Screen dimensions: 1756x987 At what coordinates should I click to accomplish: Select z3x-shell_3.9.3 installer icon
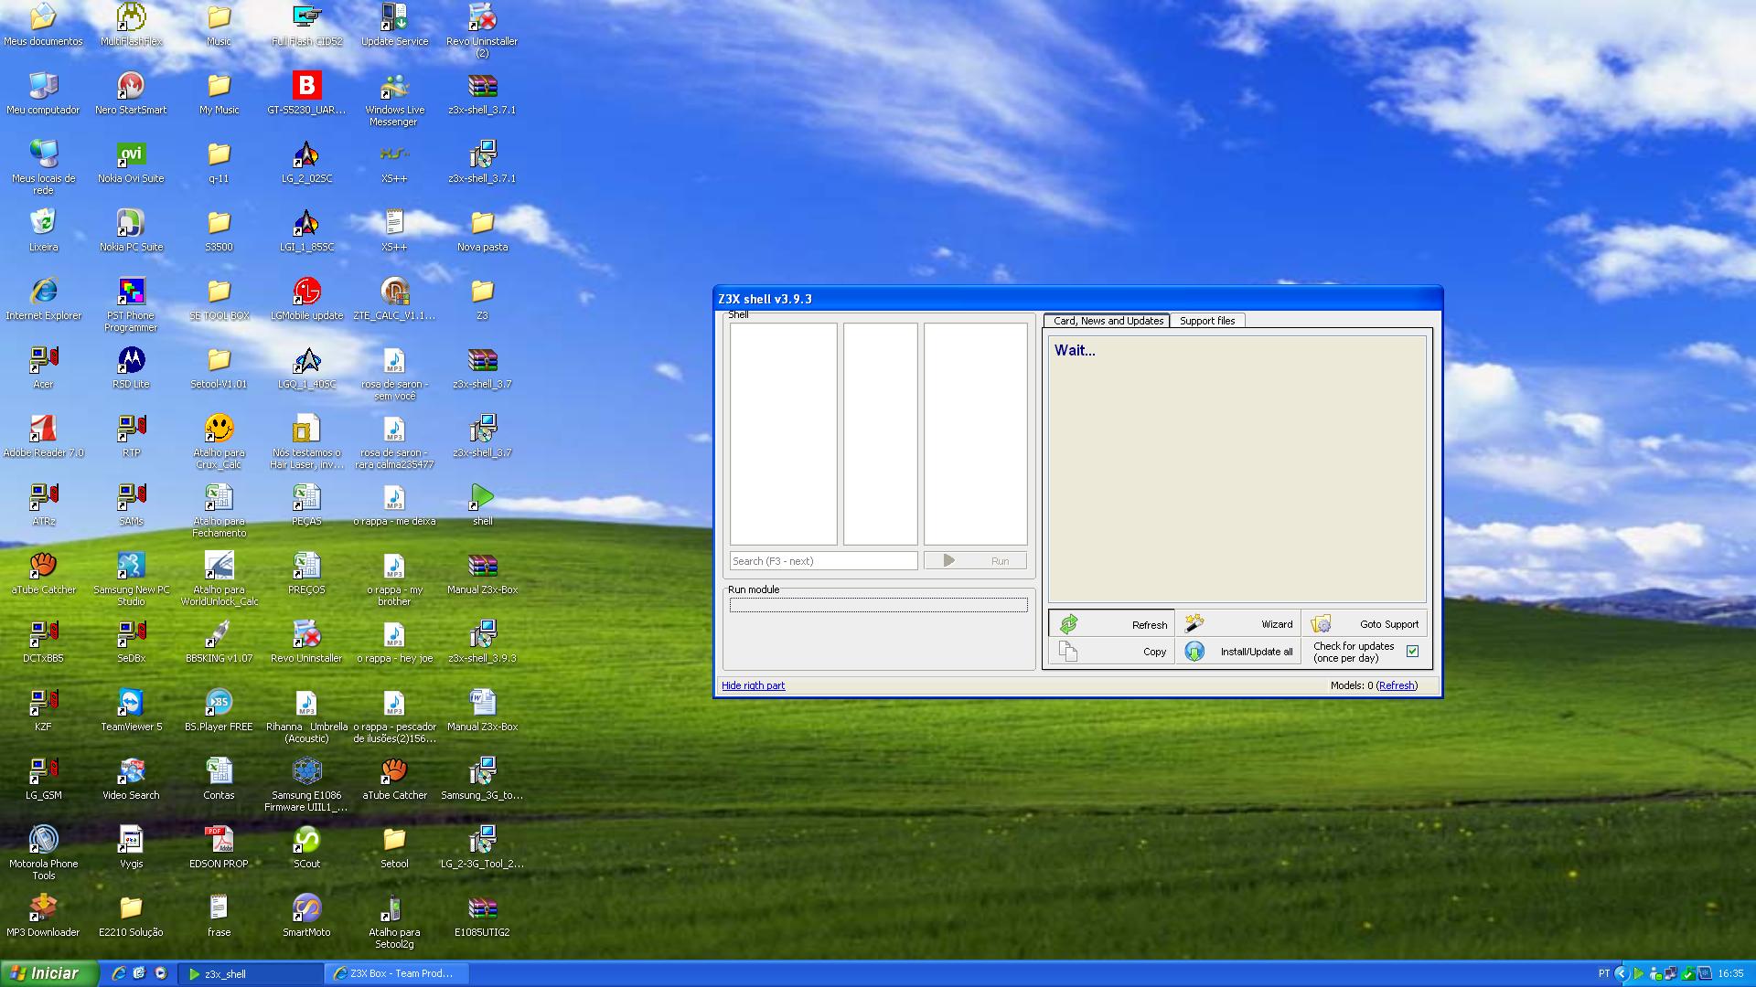click(x=482, y=642)
